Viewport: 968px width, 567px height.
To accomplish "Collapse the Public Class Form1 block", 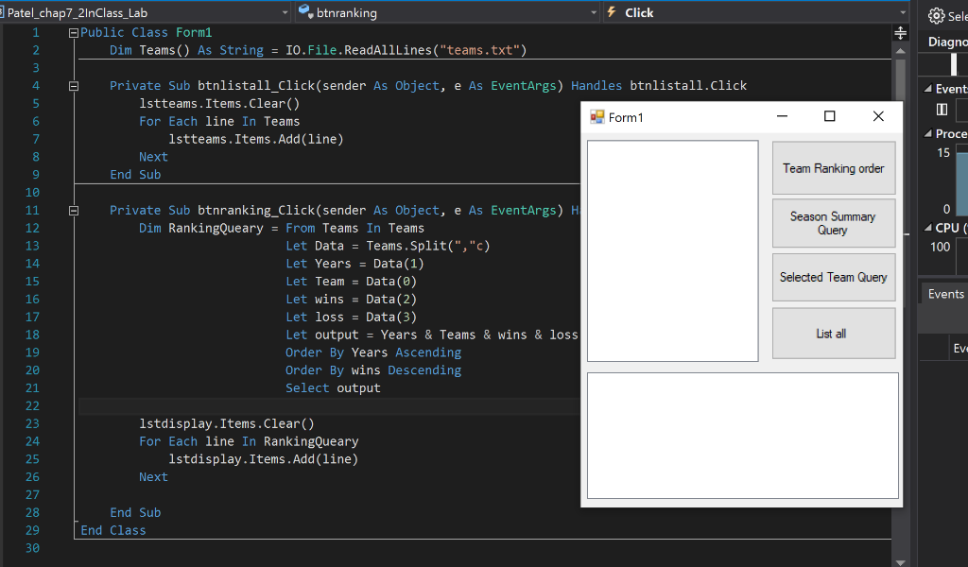I will pos(74,32).
